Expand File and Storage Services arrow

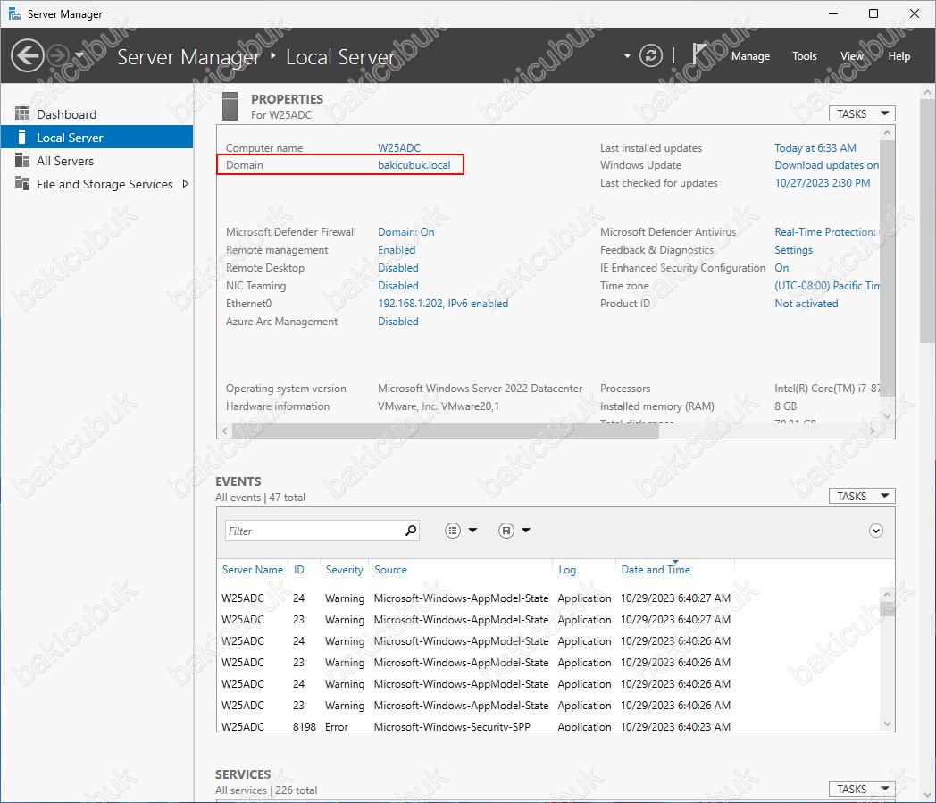coord(186,184)
